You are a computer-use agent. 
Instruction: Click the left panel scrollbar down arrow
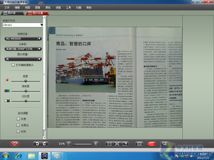click(x=45, y=138)
